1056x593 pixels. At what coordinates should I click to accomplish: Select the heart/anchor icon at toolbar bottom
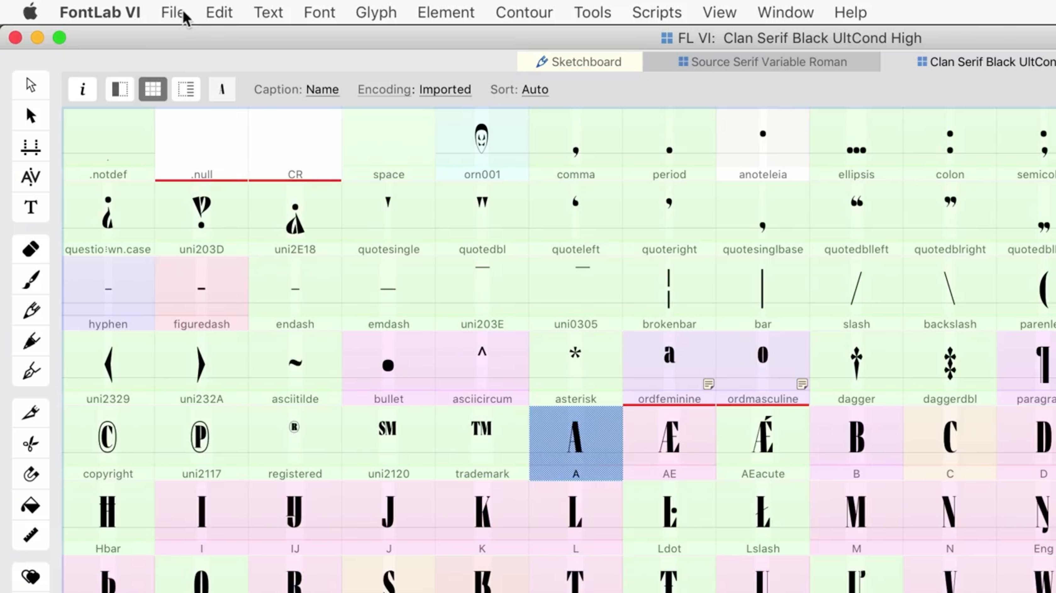coord(31,576)
